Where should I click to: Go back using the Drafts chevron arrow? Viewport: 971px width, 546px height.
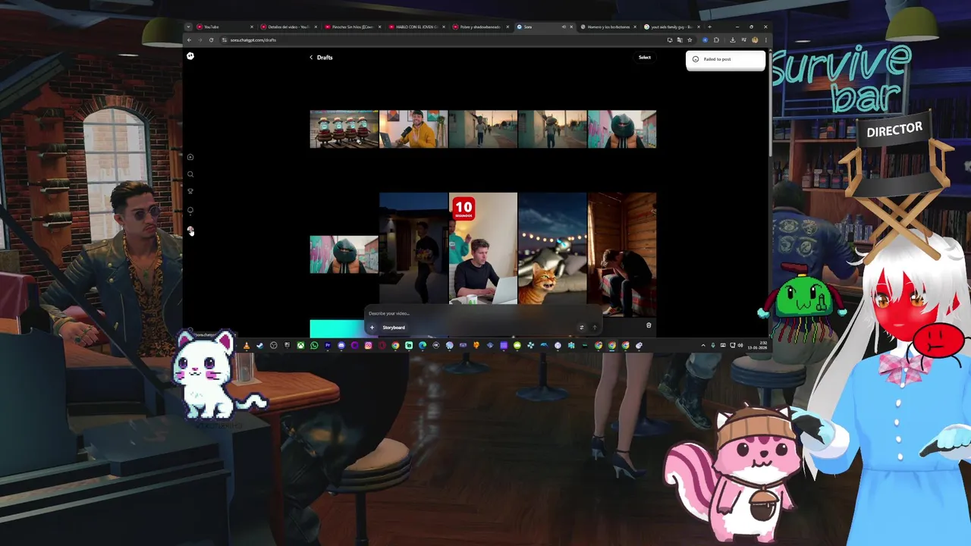(310, 58)
